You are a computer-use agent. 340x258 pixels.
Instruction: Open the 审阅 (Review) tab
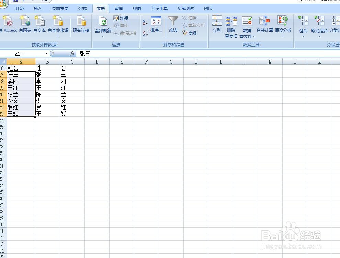[119, 9]
